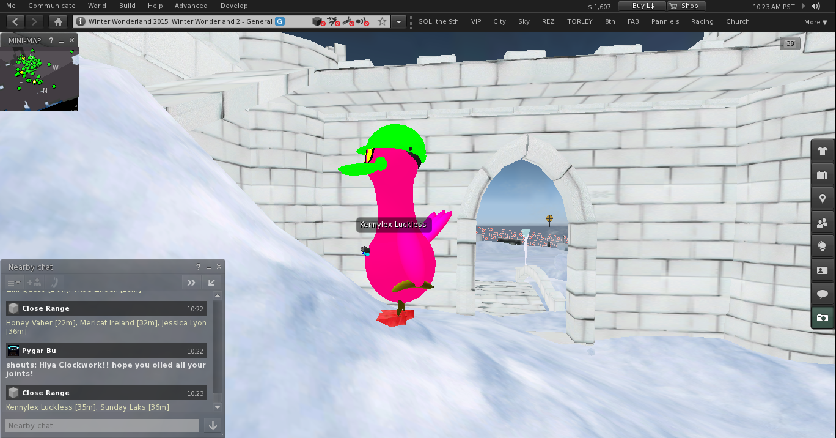Toggle favorite star for this location
Screen dimensions: 836x438
pos(382,21)
